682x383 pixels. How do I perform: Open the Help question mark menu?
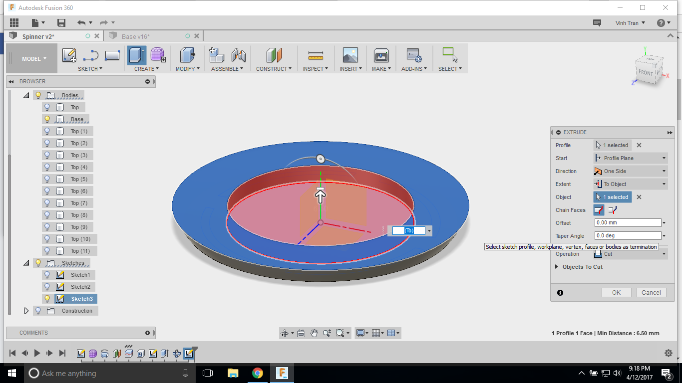661,23
